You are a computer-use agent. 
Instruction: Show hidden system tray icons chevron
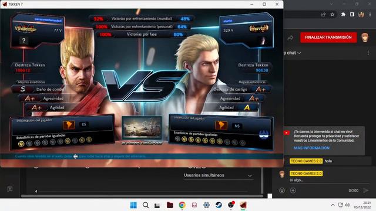coord(333,205)
